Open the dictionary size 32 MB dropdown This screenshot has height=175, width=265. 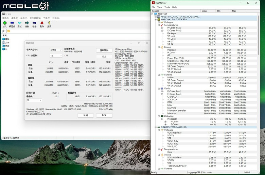[x=56, y=50]
